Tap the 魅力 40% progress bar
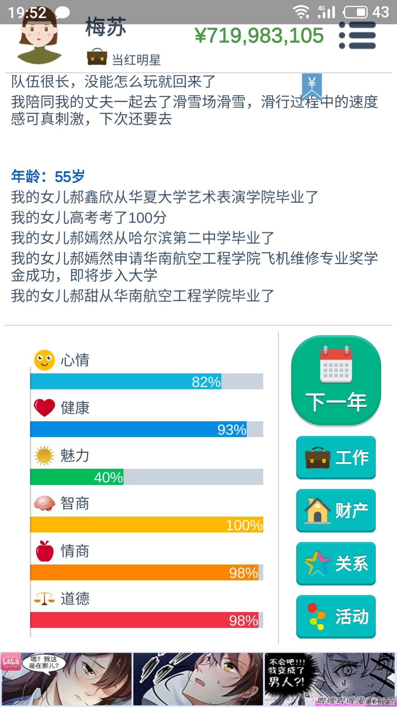Screen dimensions: 397x707 click(147, 477)
